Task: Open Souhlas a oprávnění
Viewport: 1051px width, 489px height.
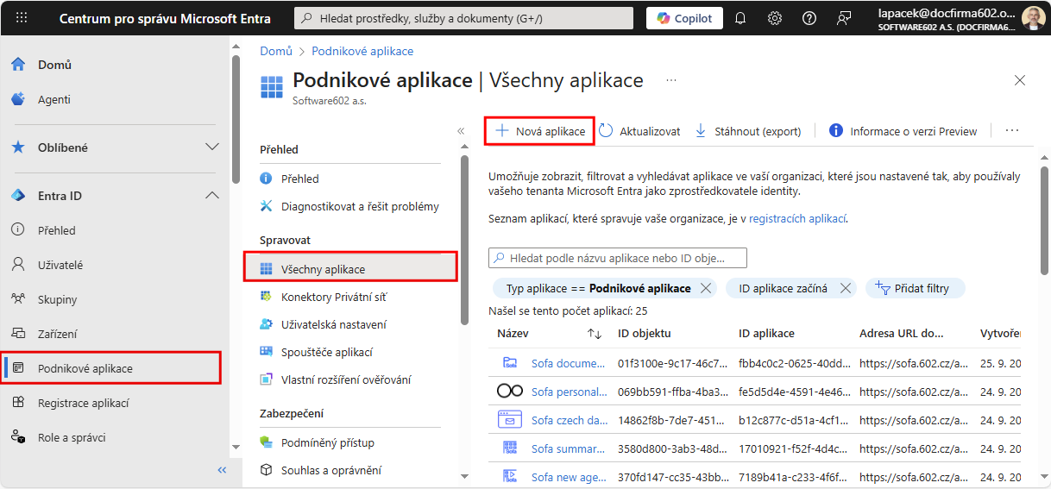Action: click(x=330, y=470)
